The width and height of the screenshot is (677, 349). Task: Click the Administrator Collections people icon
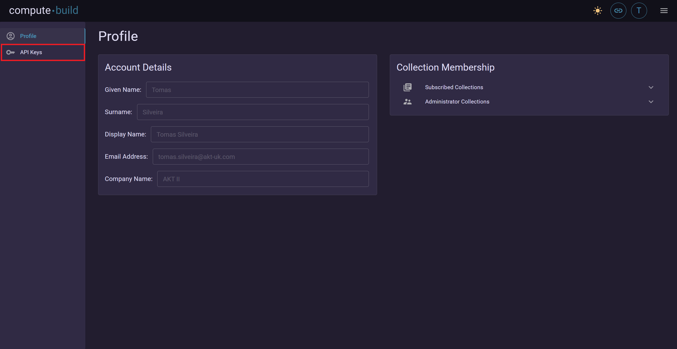(407, 102)
